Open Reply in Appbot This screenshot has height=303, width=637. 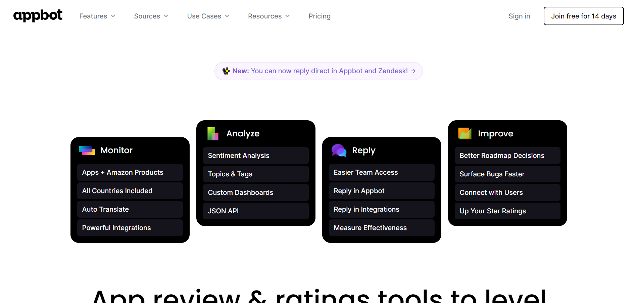382,191
